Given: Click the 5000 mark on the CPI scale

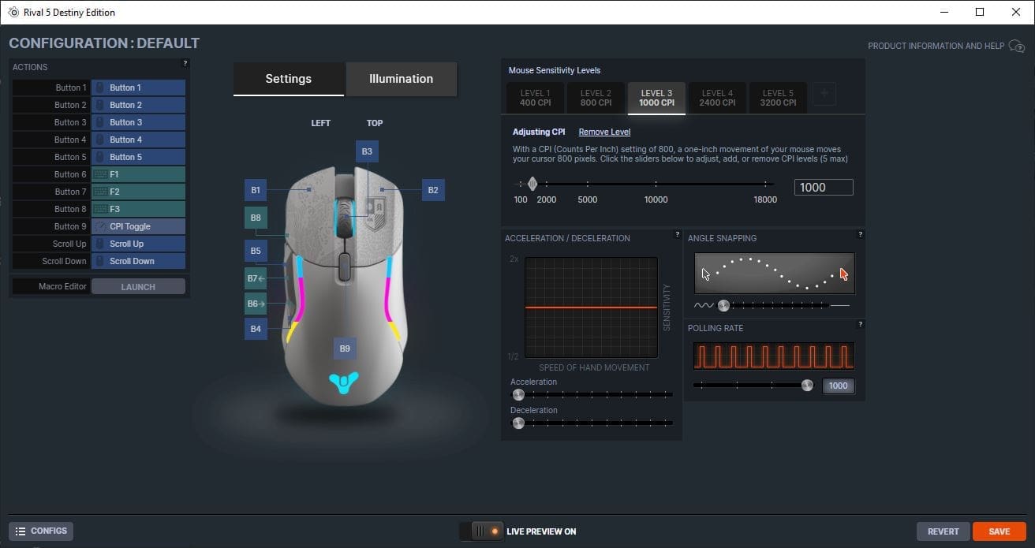Looking at the screenshot, I should coord(588,199).
